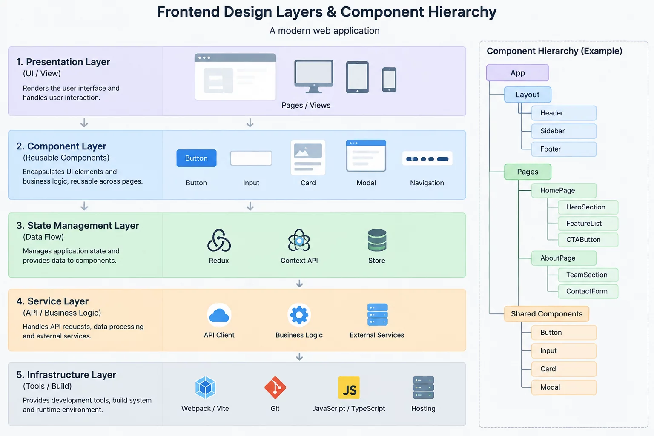Select the Modal window icon in Component Layer
Screen dimensions: 654x436
[366, 155]
